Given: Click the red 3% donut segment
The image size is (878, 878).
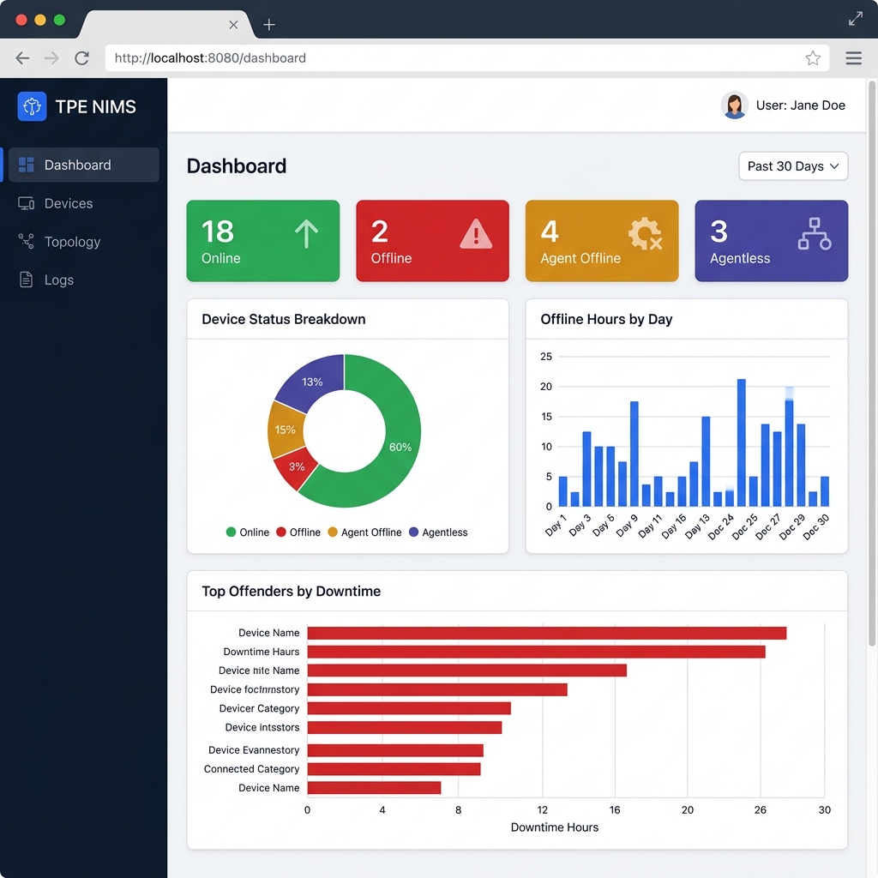Looking at the screenshot, I should point(297,466).
